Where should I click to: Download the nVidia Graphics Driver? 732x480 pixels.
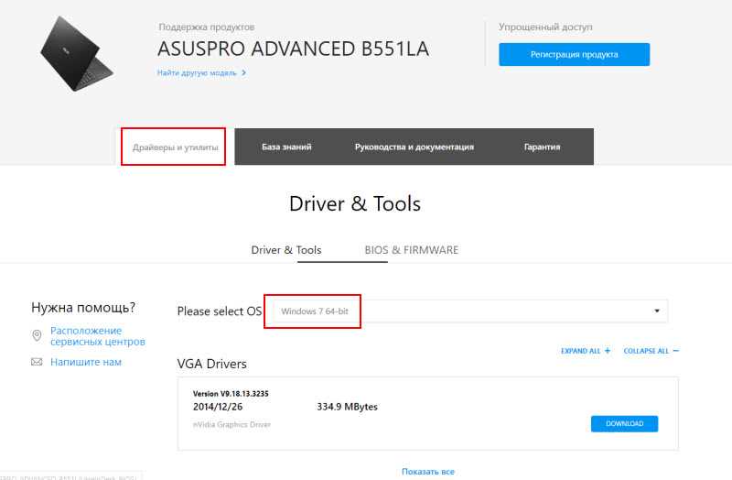pos(624,423)
